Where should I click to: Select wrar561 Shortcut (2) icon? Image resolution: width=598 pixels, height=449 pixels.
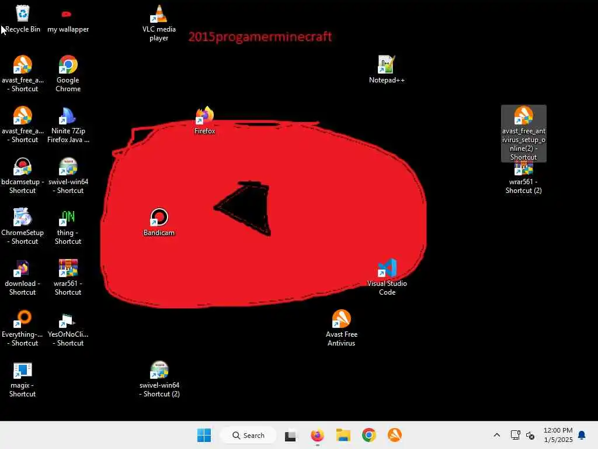point(523,178)
